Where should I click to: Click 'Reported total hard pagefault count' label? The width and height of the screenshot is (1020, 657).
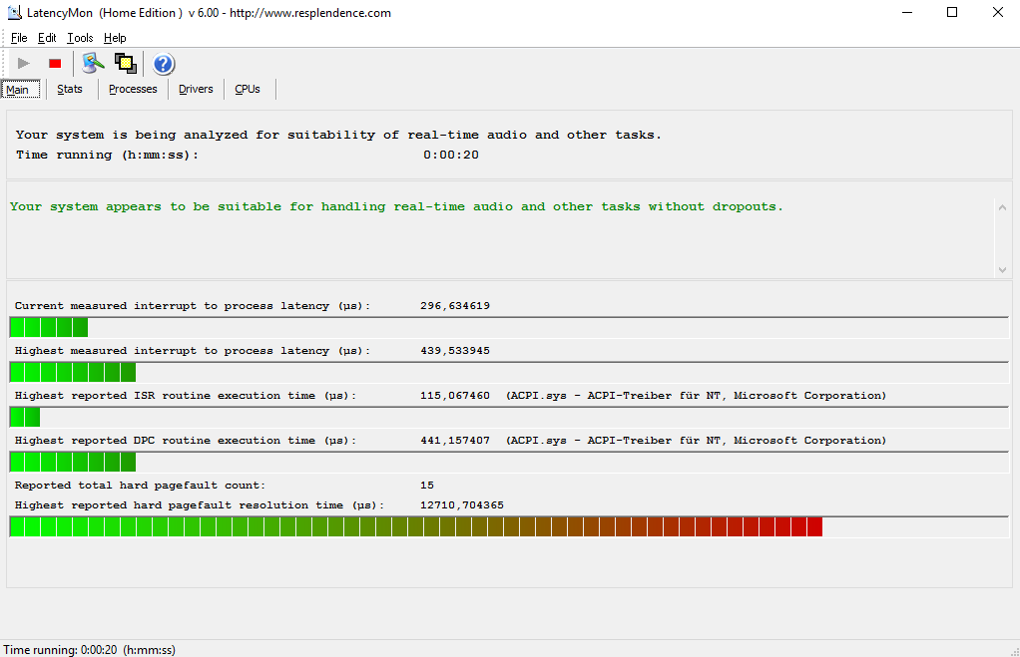coord(140,485)
